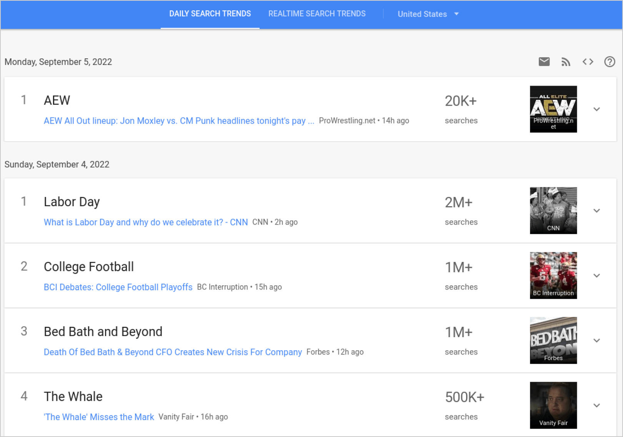This screenshot has width=623, height=437.
Task: Expand The Whale trend chevron
Action: (596, 406)
